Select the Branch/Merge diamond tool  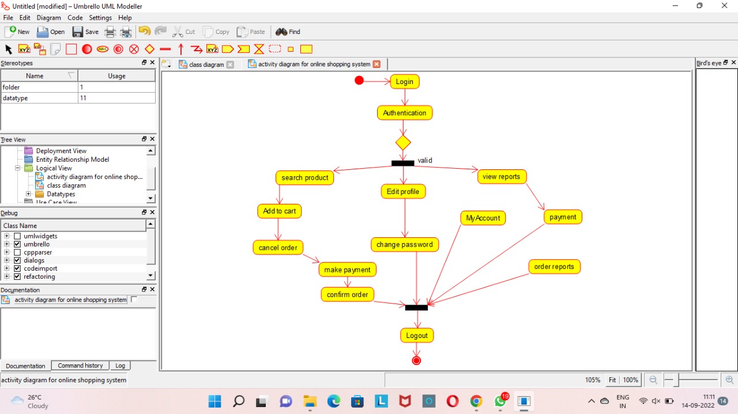point(149,49)
